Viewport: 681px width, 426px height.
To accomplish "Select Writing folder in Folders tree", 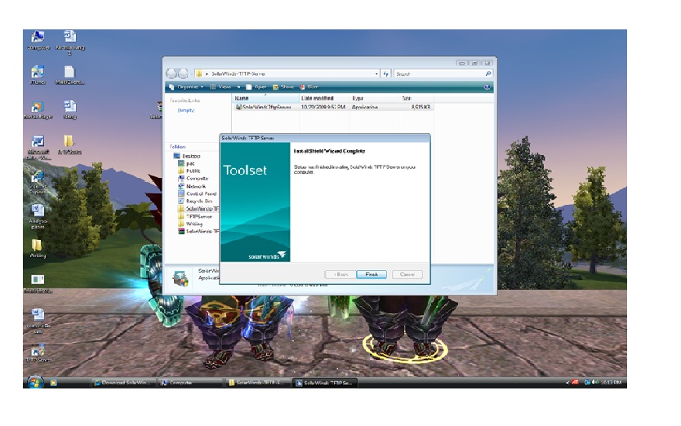I will coord(190,224).
